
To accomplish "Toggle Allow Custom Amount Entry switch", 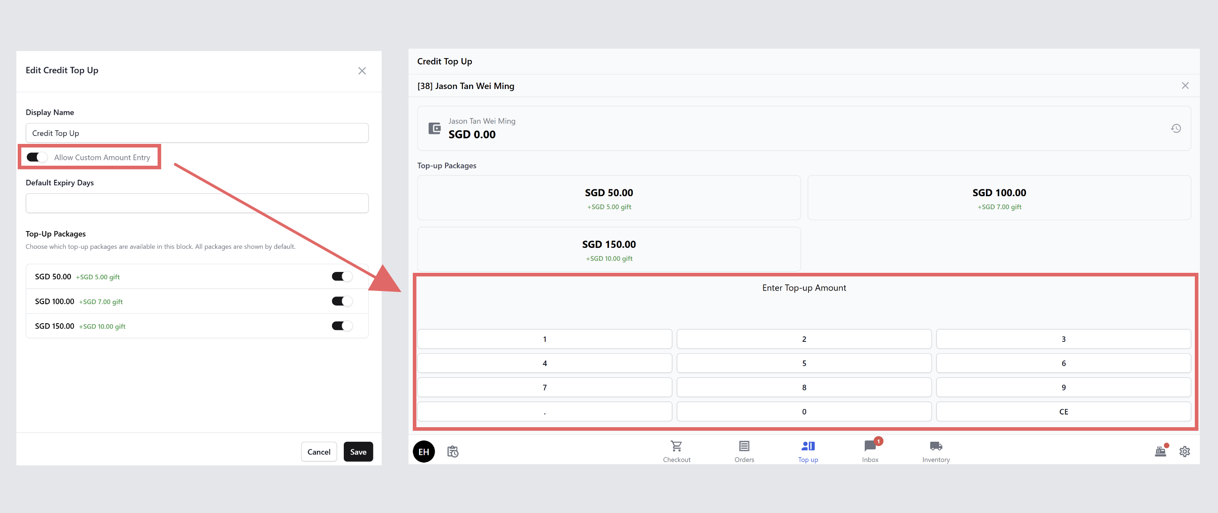I will [37, 157].
